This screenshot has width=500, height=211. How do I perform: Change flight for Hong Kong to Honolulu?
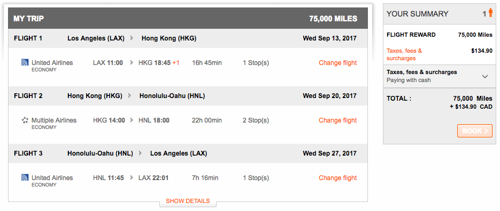tap(337, 120)
